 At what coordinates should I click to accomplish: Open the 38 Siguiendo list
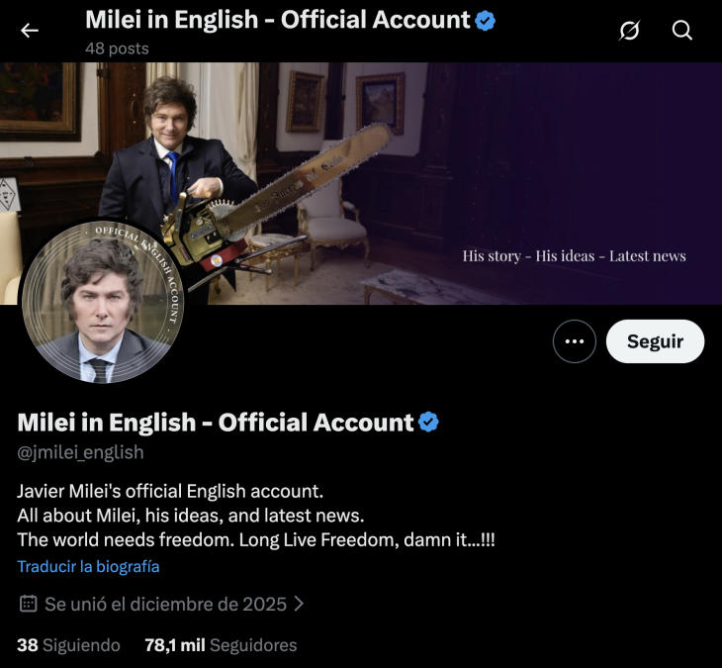point(68,645)
